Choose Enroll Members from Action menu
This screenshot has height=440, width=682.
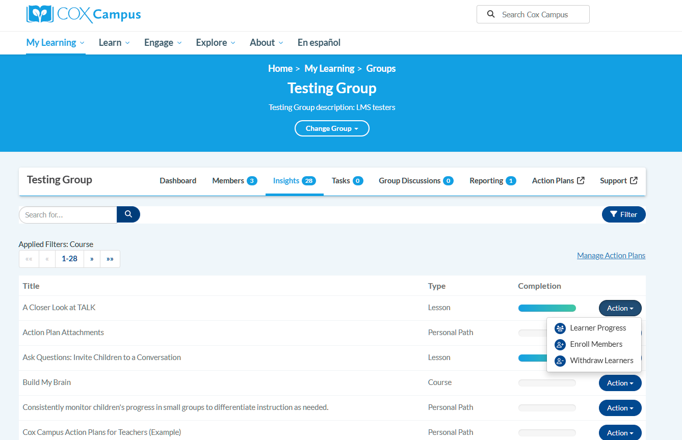[x=594, y=345]
